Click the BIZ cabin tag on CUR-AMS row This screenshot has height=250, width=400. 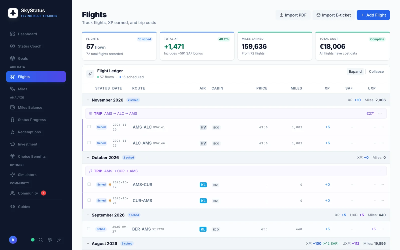pyautogui.click(x=215, y=201)
